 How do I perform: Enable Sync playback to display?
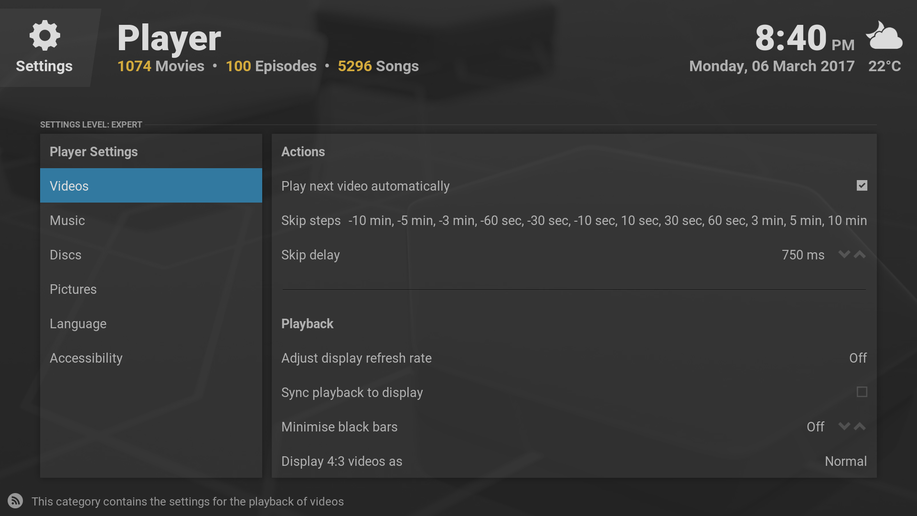click(862, 392)
